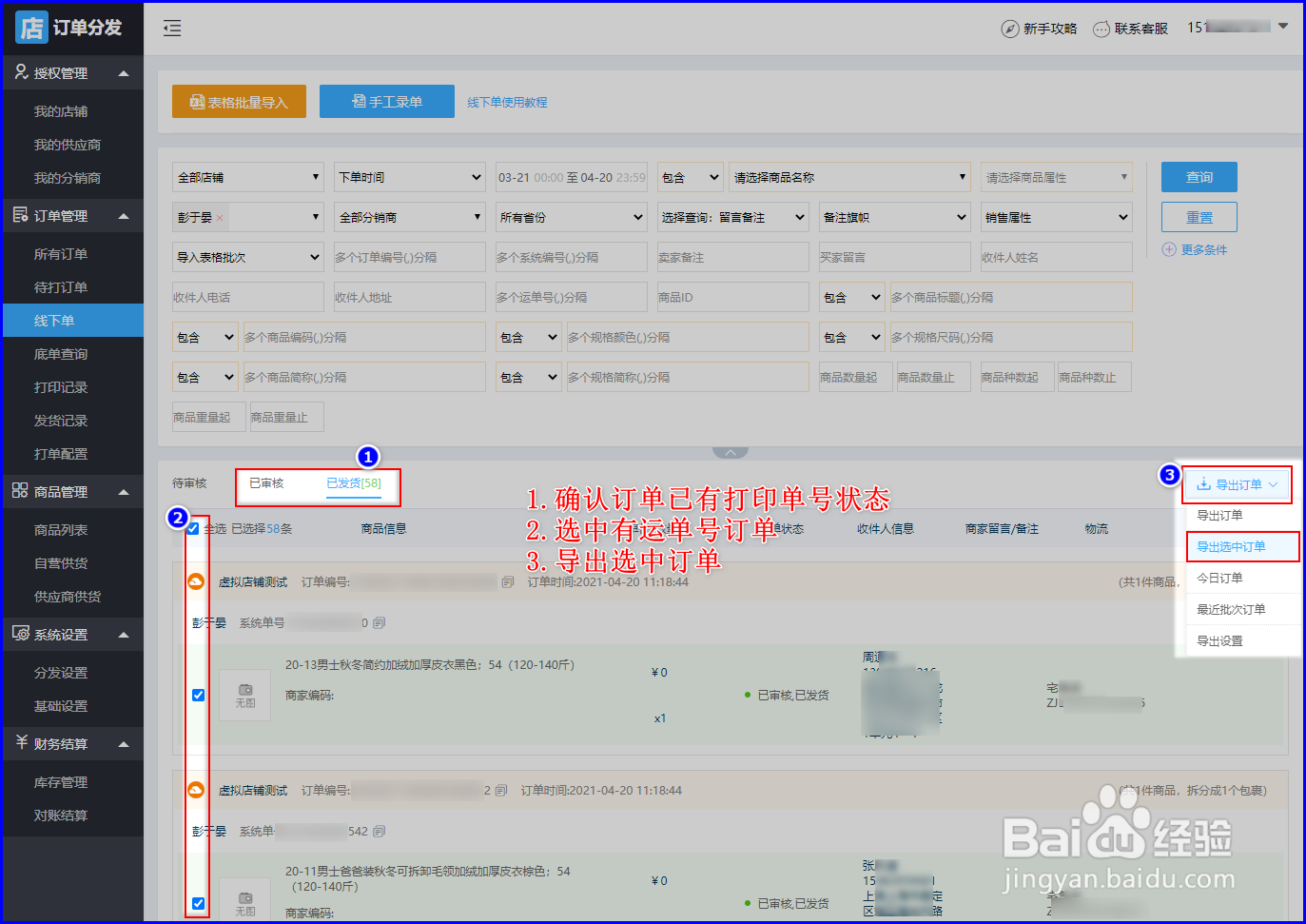This screenshot has width=1306, height=924.
Task: Click the sidebar collapse icon beside the logo
Action: tap(172, 29)
